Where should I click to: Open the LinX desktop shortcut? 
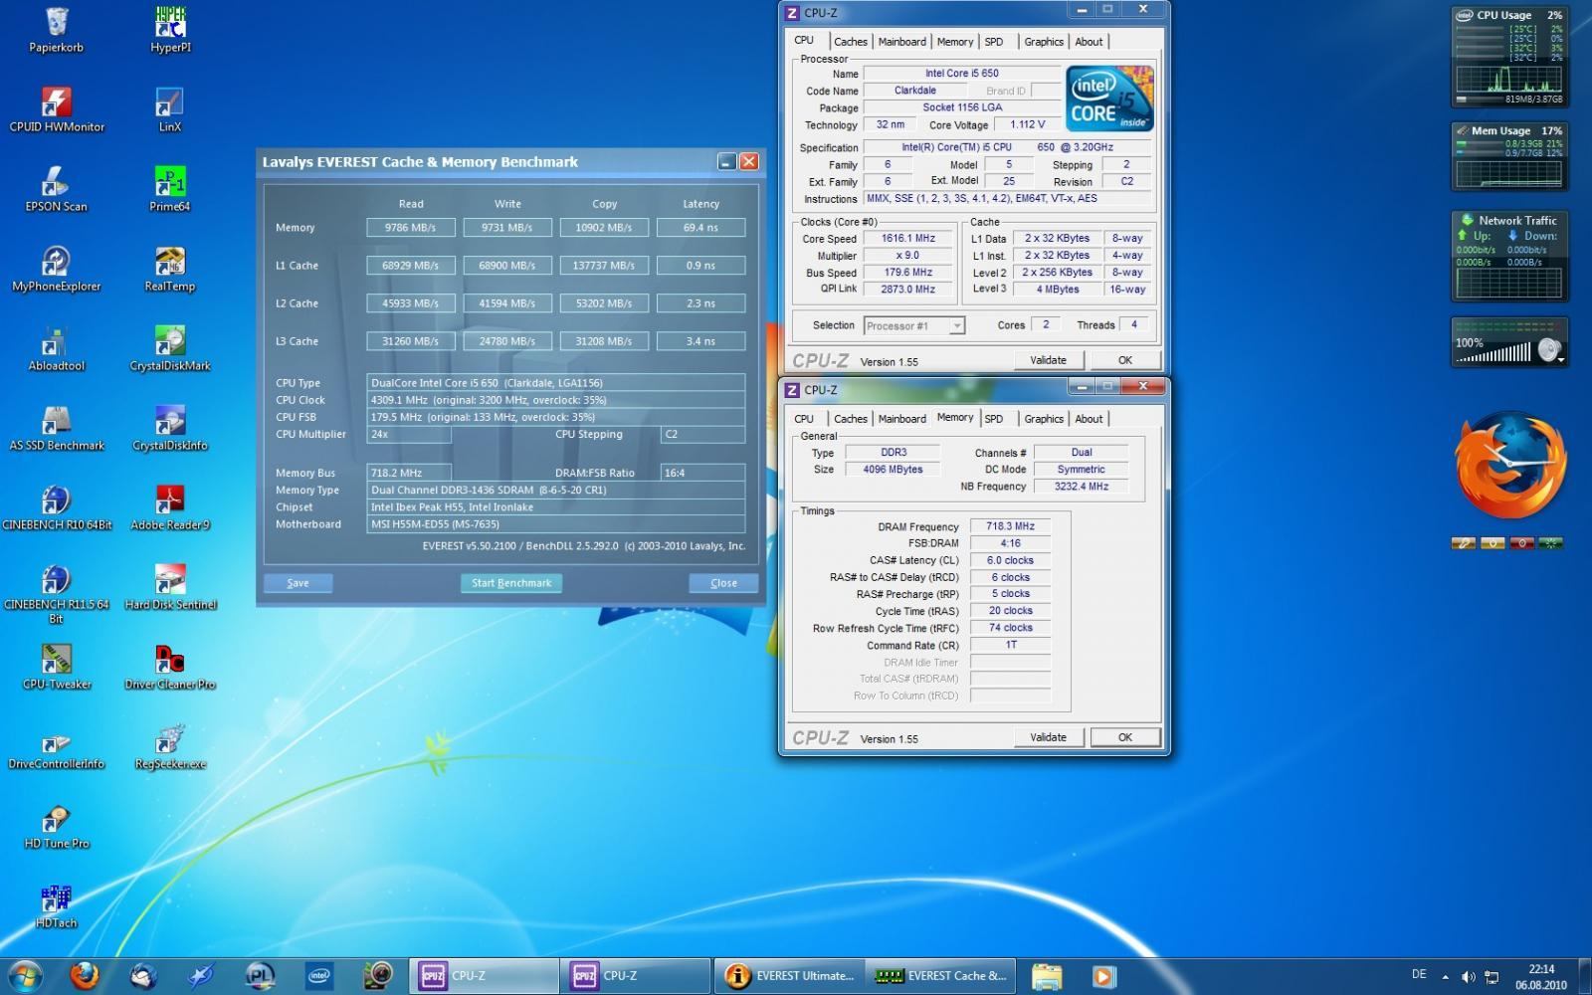[x=170, y=109]
